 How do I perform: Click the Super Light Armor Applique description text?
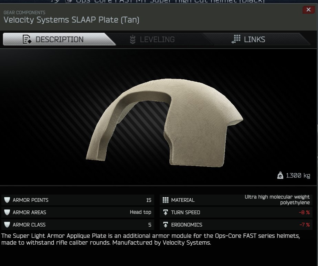click(150, 239)
